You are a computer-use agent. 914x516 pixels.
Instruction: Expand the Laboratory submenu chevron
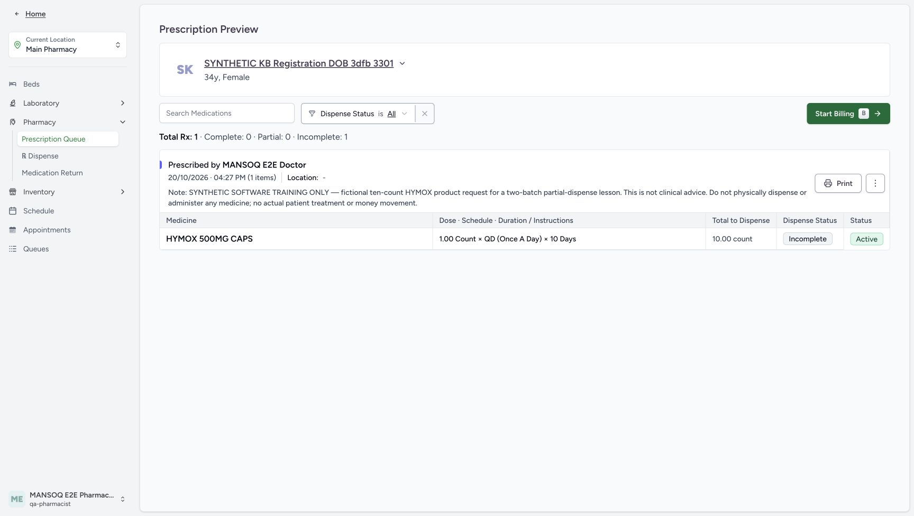click(123, 103)
